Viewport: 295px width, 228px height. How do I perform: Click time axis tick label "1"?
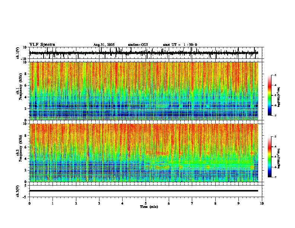[53, 203]
